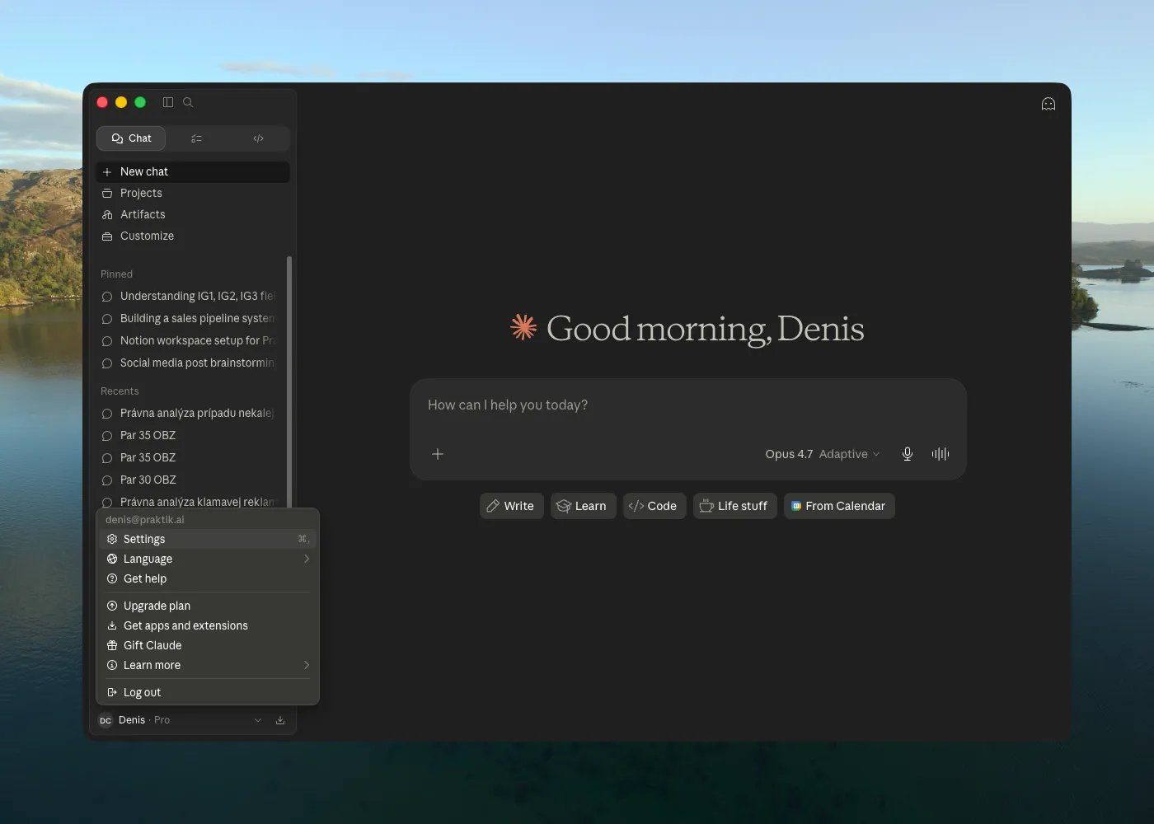The width and height of the screenshot is (1154, 824).
Task: Click the Life stuff suggestion chip
Action: coord(734,506)
